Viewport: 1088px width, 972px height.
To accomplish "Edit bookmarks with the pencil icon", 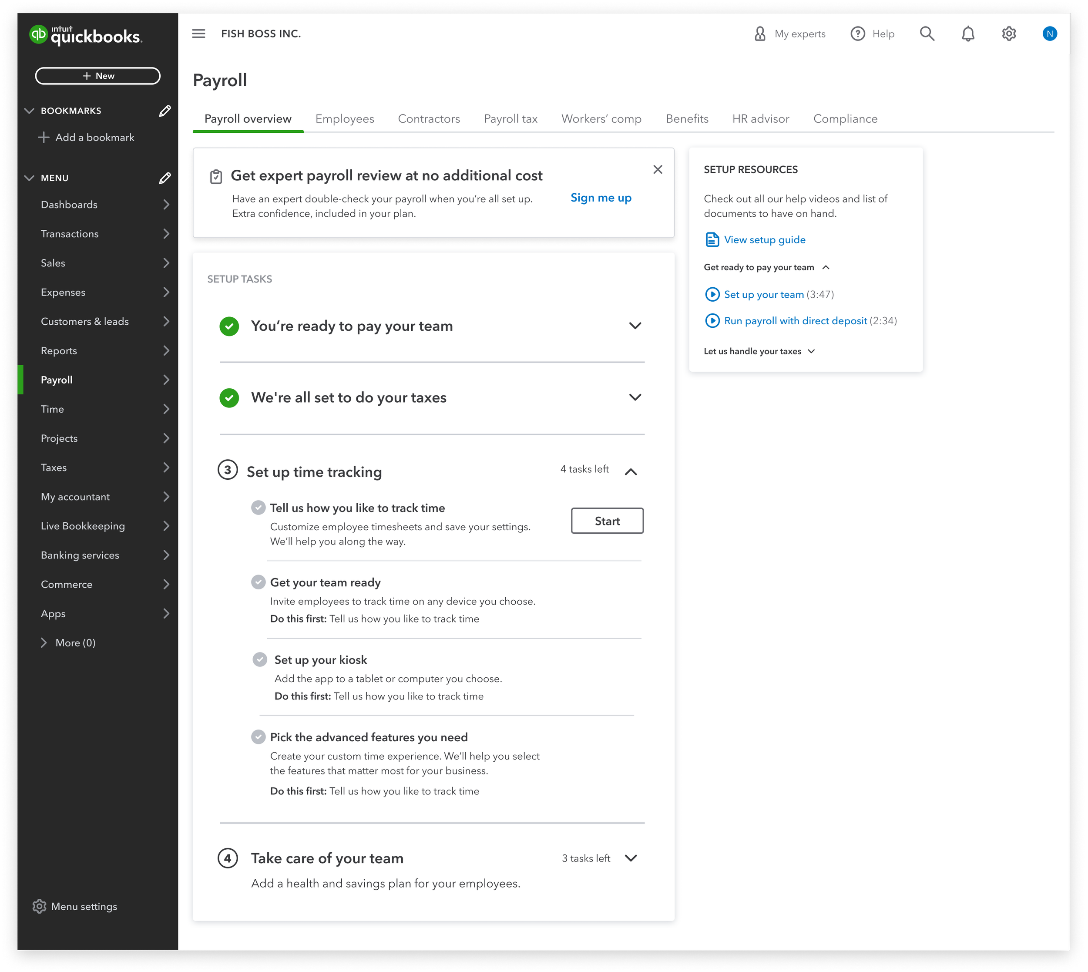I will click(165, 111).
